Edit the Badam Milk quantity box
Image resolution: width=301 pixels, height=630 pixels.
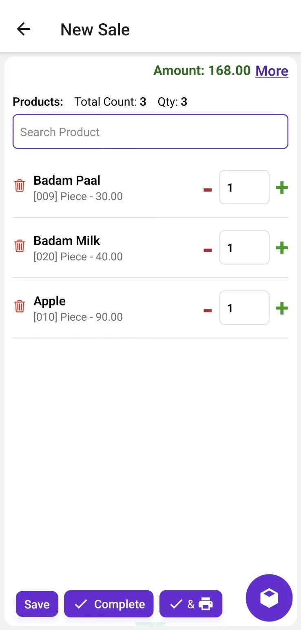tap(244, 248)
